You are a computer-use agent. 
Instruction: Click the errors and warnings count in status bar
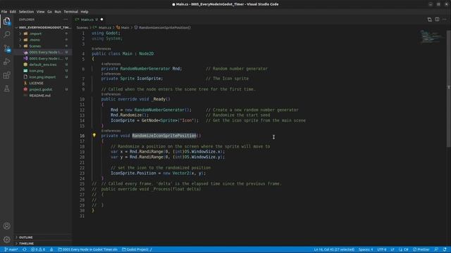click(38, 249)
